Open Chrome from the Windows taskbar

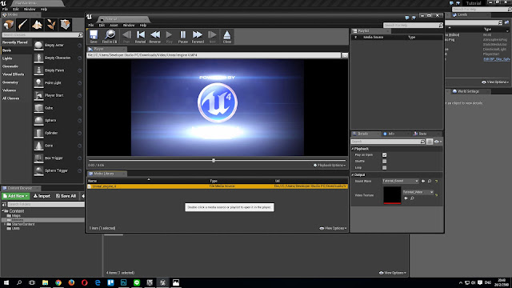click(58, 282)
